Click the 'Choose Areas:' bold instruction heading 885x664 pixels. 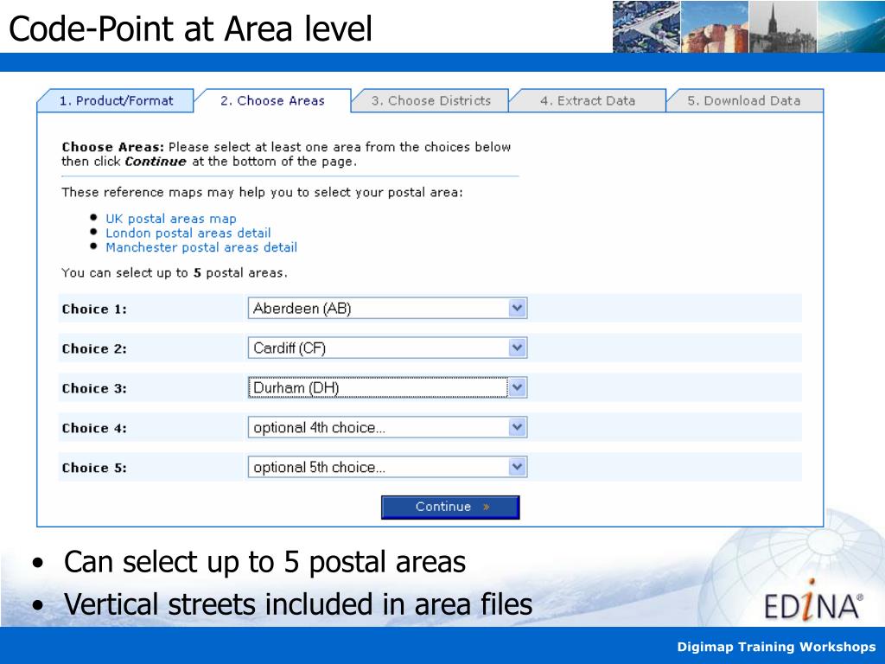point(113,147)
